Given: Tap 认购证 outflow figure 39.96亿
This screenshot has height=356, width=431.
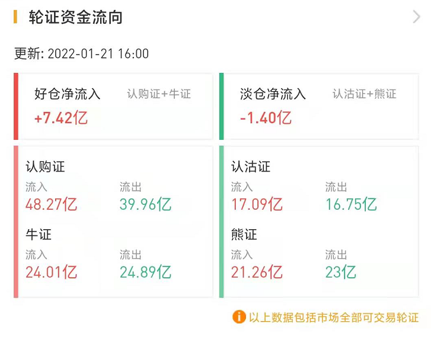Looking at the screenshot, I should click(x=145, y=204).
